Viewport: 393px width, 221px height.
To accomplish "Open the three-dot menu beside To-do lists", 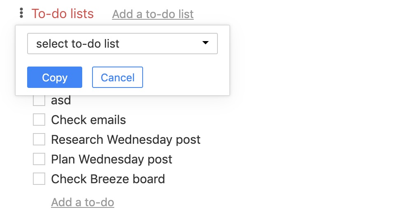I will click(21, 14).
